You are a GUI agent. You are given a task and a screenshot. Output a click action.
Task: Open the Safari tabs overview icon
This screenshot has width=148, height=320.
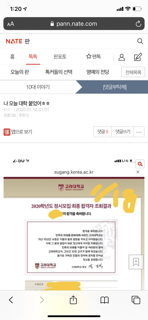(136, 300)
